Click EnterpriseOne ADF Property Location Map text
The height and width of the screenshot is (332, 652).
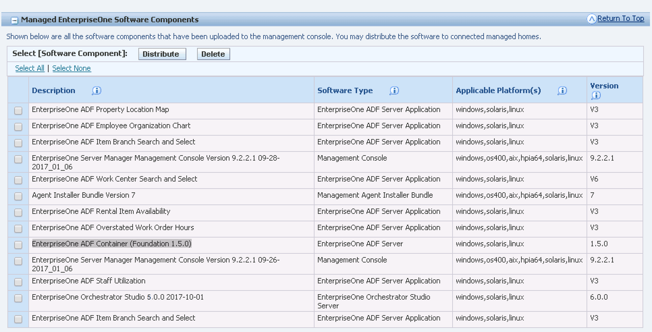coord(100,109)
